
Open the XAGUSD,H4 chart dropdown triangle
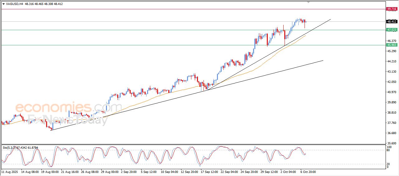(x=3, y=4)
